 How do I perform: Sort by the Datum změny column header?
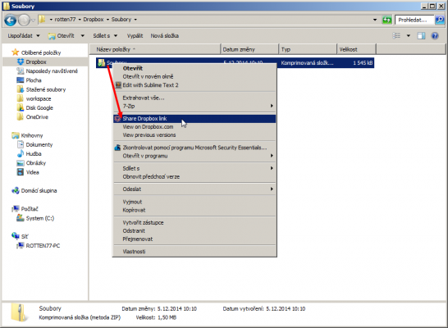[249, 49]
